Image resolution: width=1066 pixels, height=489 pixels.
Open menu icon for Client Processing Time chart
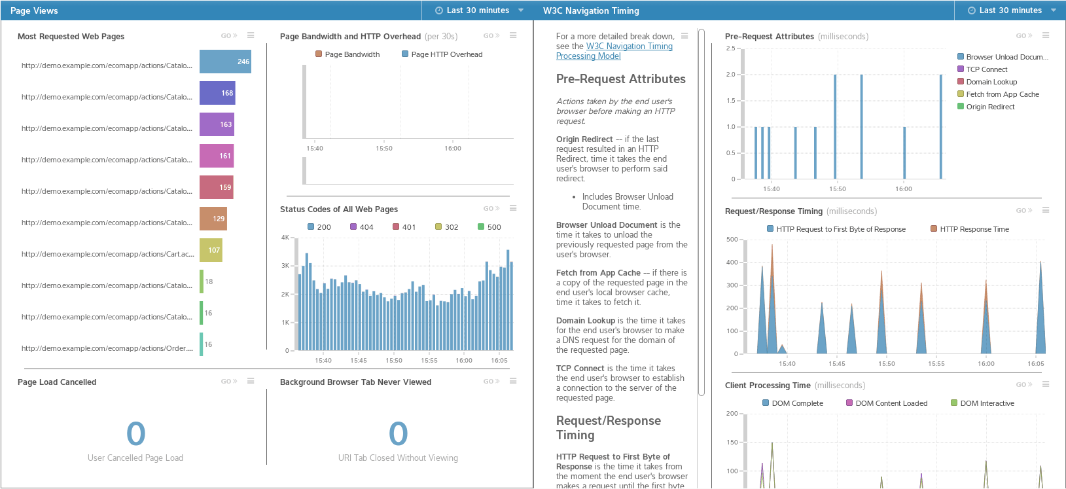[x=1046, y=384]
